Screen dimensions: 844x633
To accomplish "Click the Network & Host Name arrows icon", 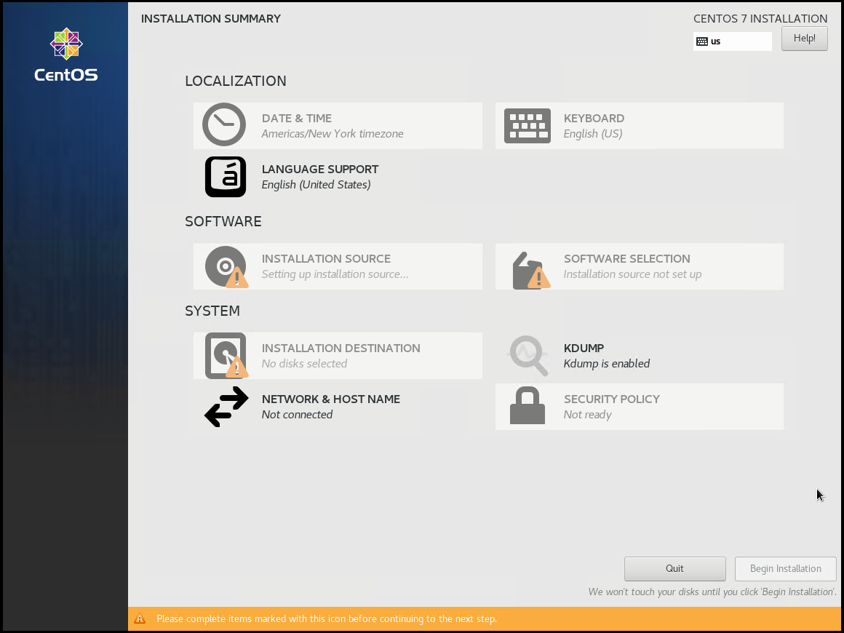I will pyautogui.click(x=226, y=407).
